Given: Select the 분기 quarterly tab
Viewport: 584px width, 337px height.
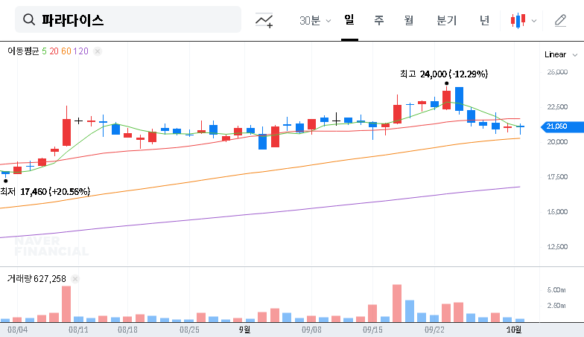Looking at the screenshot, I should (446, 20).
